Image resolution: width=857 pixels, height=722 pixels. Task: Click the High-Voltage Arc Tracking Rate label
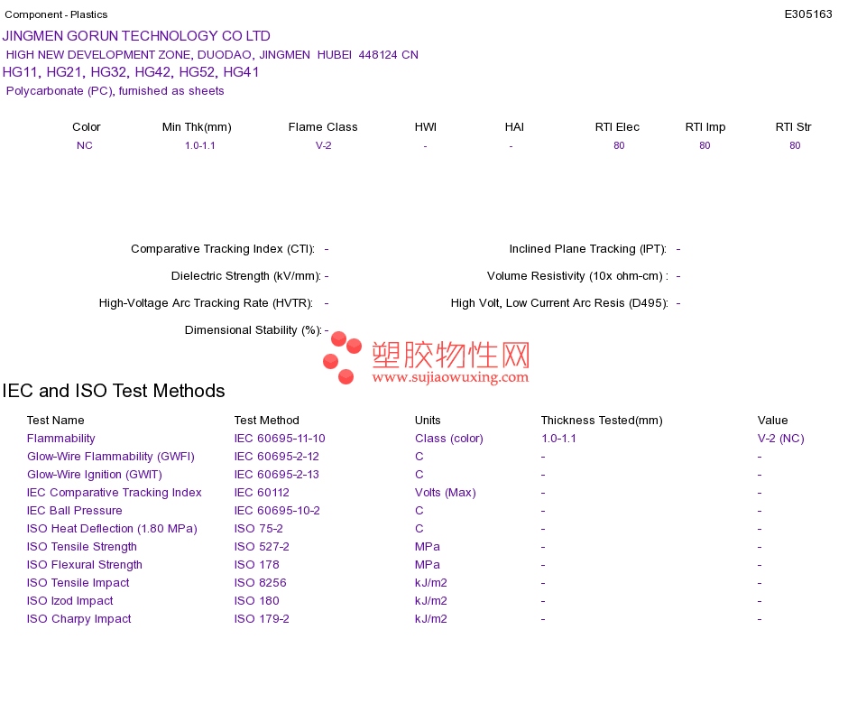(206, 303)
